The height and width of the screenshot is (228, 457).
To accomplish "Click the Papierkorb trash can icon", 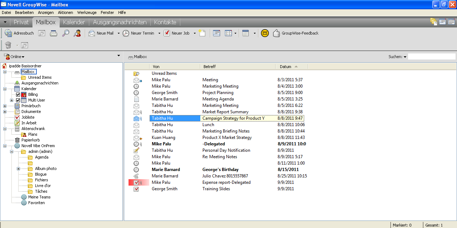I will point(17,140).
